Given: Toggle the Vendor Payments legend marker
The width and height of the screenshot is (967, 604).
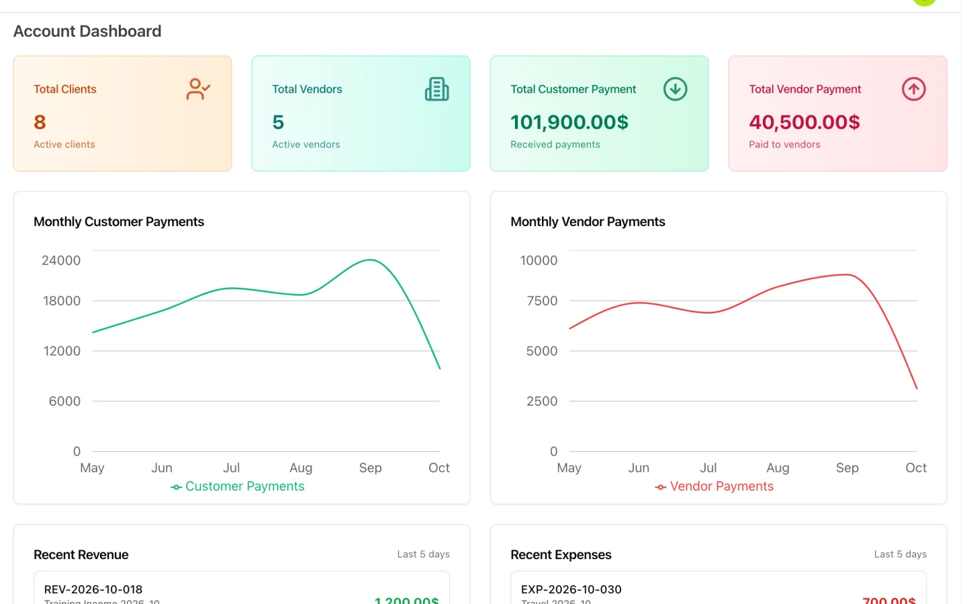Looking at the screenshot, I should tap(661, 487).
